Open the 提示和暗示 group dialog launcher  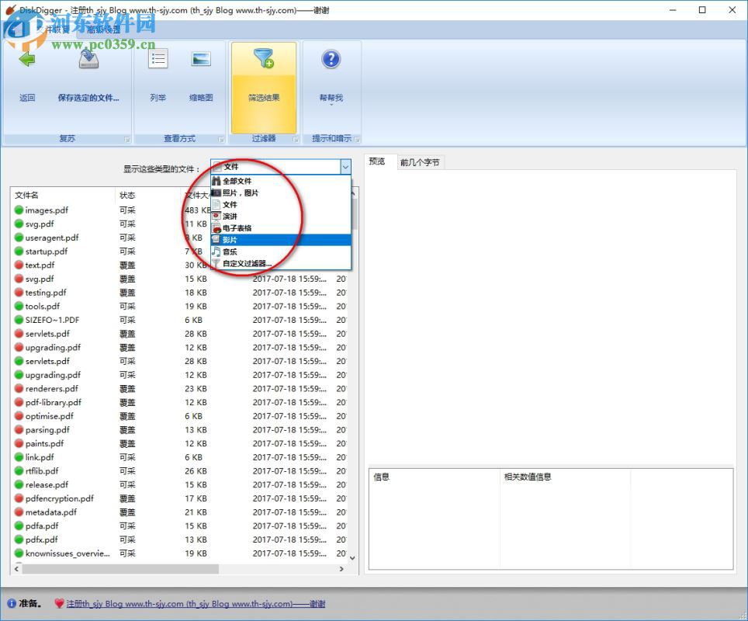coord(357,140)
